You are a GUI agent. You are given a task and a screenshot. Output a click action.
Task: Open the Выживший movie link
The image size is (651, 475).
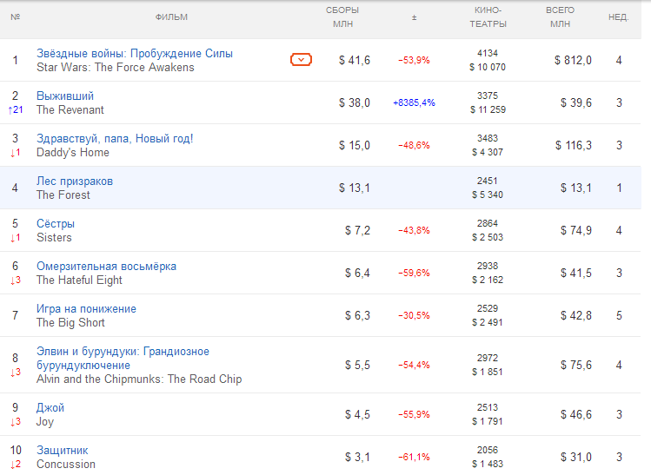pos(65,96)
